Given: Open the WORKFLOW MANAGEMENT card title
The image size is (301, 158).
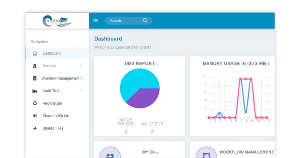Looking at the screenshot, I should click(247, 152).
